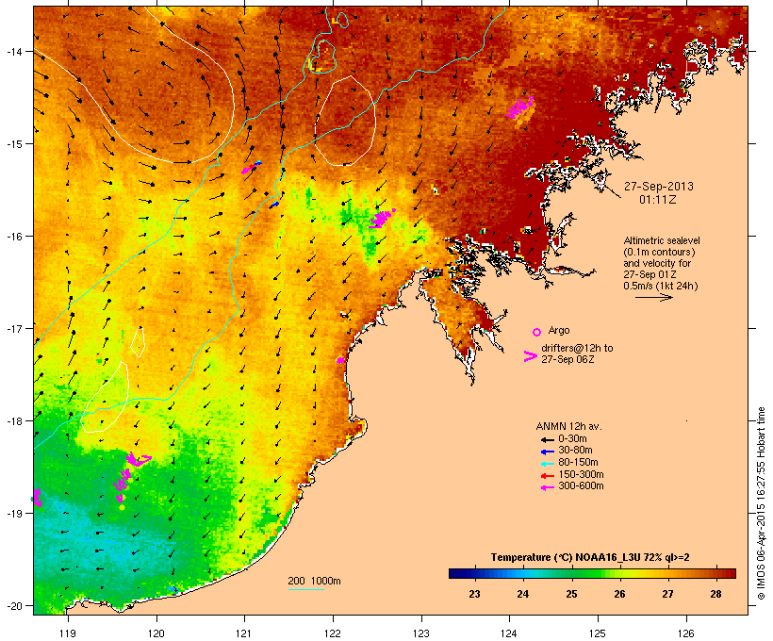Click the colorbar tick label 27
The height and width of the screenshot is (641, 773).
(x=667, y=594)
